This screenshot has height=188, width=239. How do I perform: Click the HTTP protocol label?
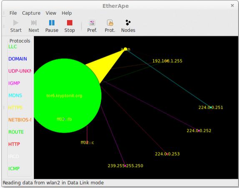pyautogui.click(x=14, y=144)
